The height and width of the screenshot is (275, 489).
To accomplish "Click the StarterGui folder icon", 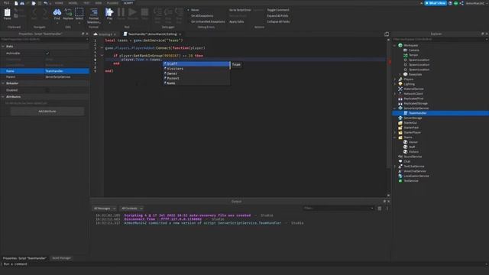I will [x=400, y=122].
